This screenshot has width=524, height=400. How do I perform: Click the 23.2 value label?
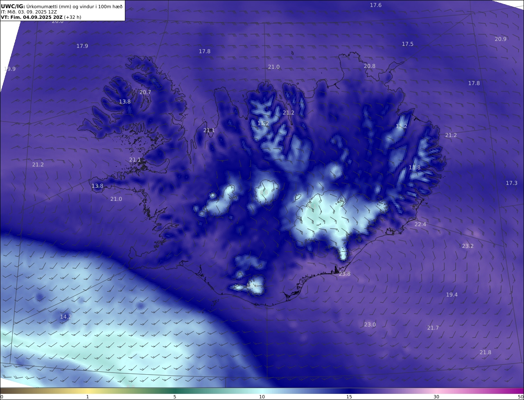tap(468, 246)
